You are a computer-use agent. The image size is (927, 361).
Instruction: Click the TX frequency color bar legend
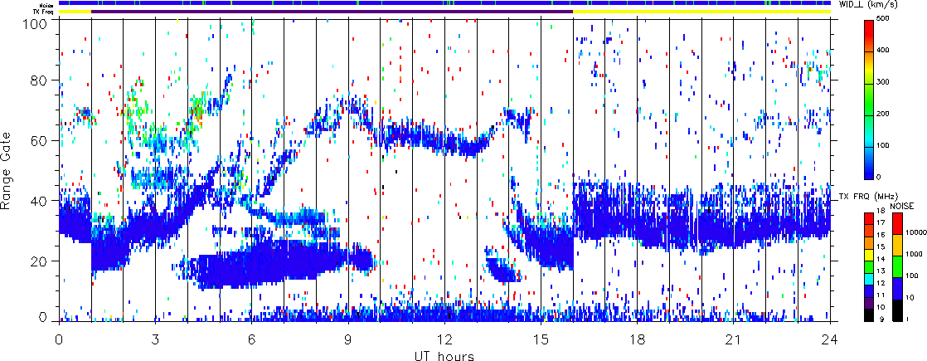click(868, 266)
